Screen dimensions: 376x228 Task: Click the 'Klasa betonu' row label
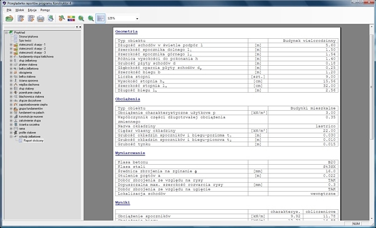tap(133, 162)
